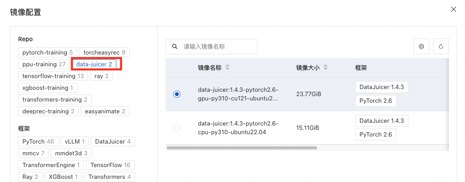Click the settings gear icon

click(421, 46)
